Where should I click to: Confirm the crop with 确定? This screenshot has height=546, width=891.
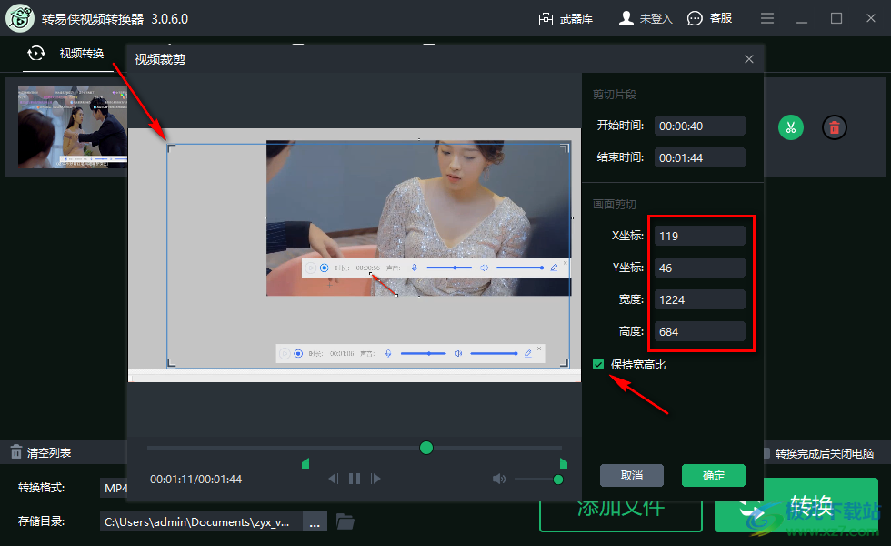point(714,475)
